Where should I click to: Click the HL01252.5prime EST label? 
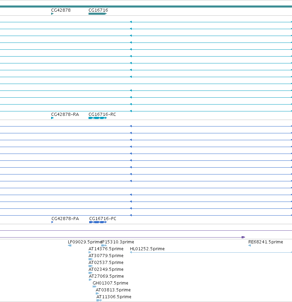tap(147, 249)
